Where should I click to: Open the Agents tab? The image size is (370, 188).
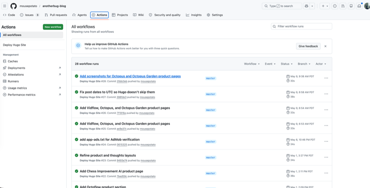79,15
